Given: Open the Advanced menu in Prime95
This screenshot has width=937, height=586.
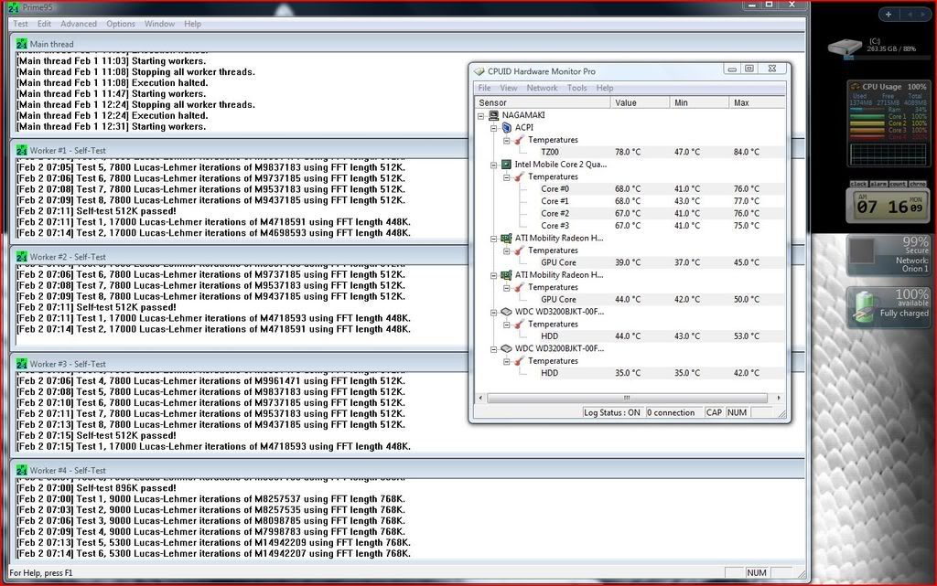Looking at the screenshot, I should coord(79,24).
